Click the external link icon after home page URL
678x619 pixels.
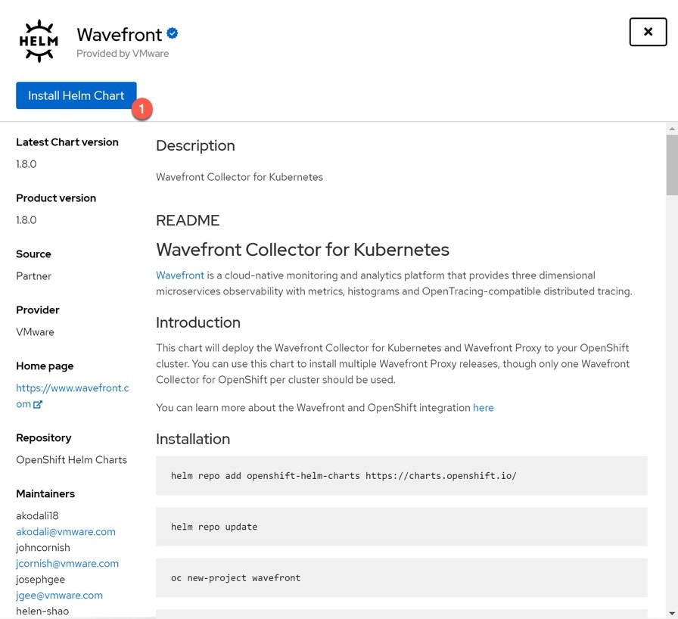38,405
